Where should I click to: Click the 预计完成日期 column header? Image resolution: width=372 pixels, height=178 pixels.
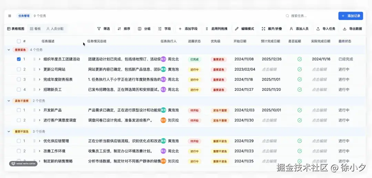tap(270, 41)
